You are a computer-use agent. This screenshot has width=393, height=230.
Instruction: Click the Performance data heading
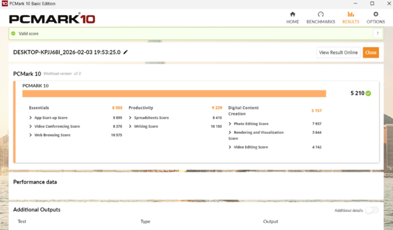(x=35, y=182)
